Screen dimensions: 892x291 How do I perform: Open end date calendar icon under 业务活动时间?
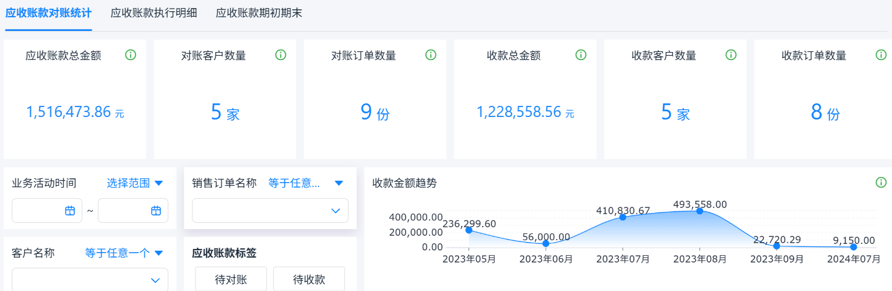point(156,211)
